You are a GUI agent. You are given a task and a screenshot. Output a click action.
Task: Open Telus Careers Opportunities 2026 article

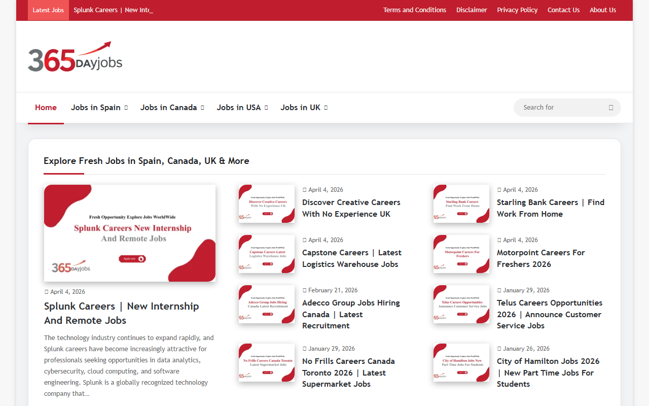(550, 314)
